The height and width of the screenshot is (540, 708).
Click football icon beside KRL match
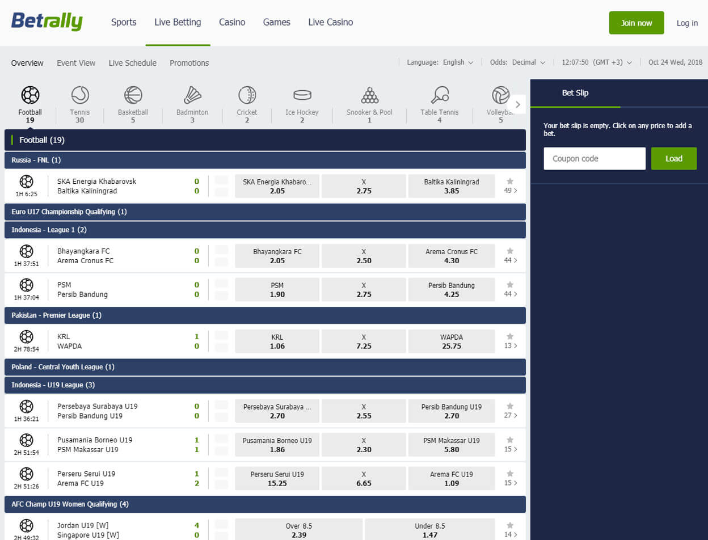tap(26, 336)
